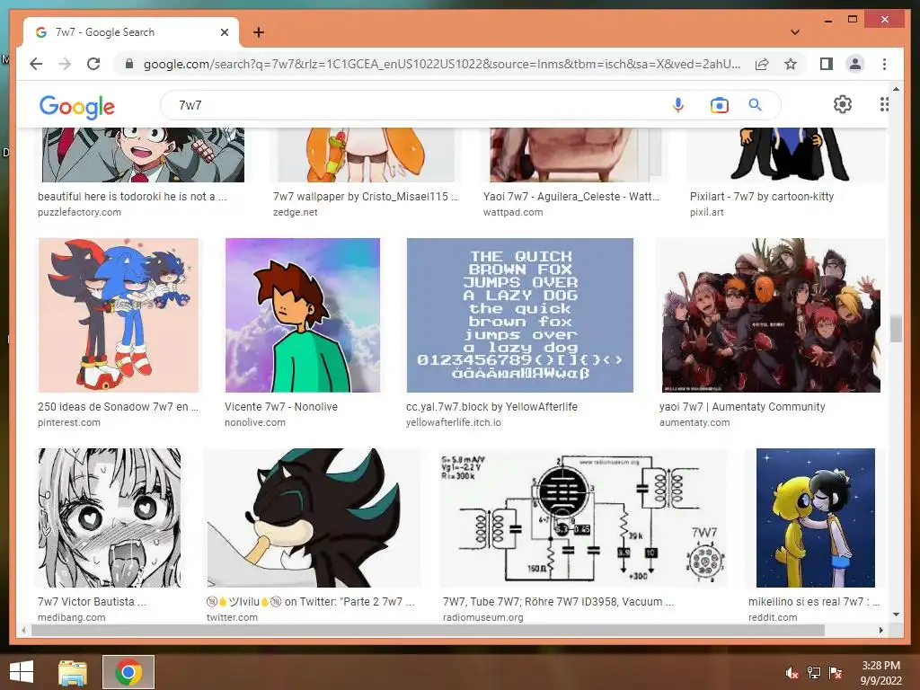Search by voice microphone icon
The width and height of the screenshot is (920, 690).
[x=677, y=105]
